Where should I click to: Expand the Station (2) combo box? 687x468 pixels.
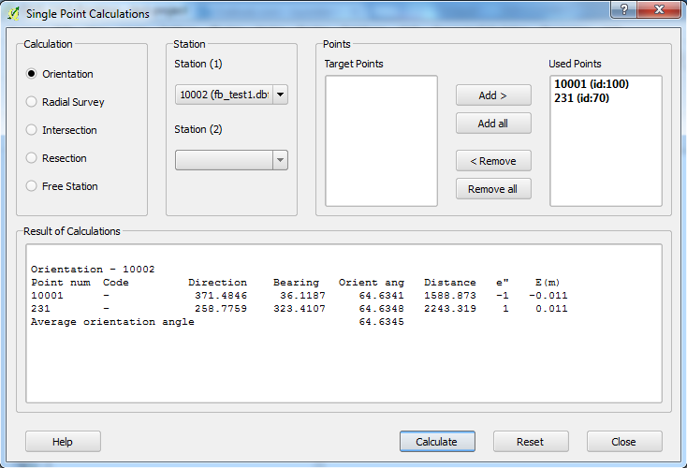coord(280,160)
